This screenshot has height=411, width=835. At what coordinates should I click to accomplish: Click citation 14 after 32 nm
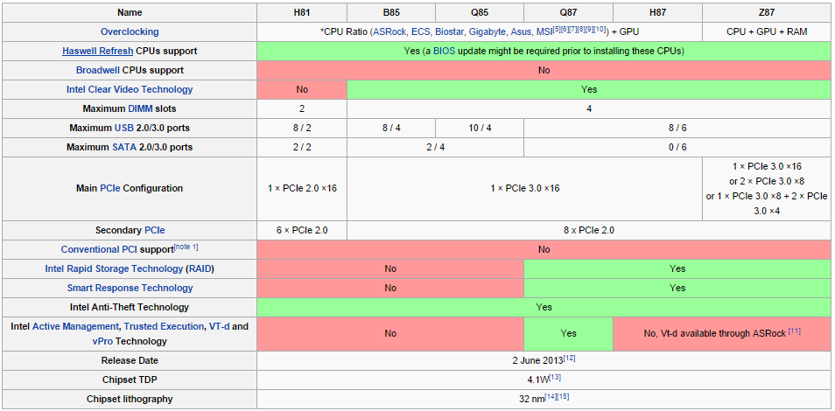pos(551,397)
